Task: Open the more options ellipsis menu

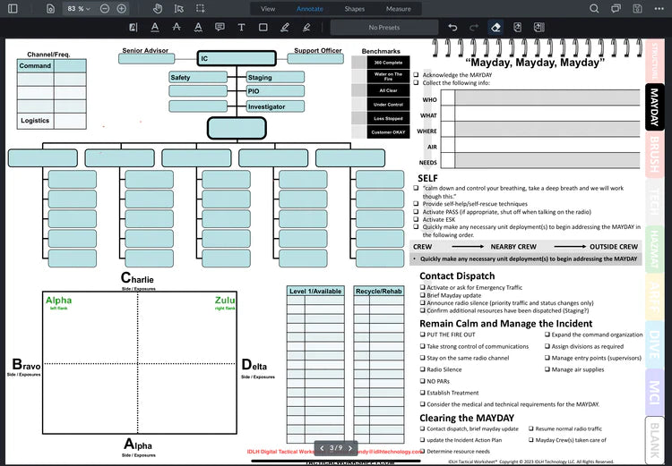Action: [660, 8]
